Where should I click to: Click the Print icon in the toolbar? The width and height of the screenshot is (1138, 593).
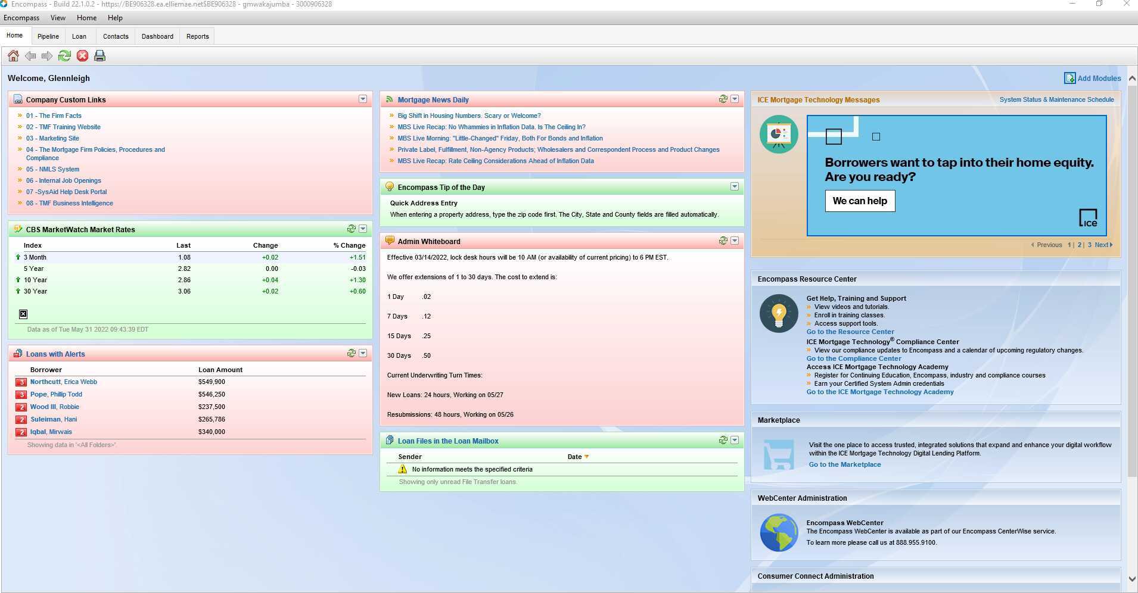pyautogui.click(x=100, y=56)
